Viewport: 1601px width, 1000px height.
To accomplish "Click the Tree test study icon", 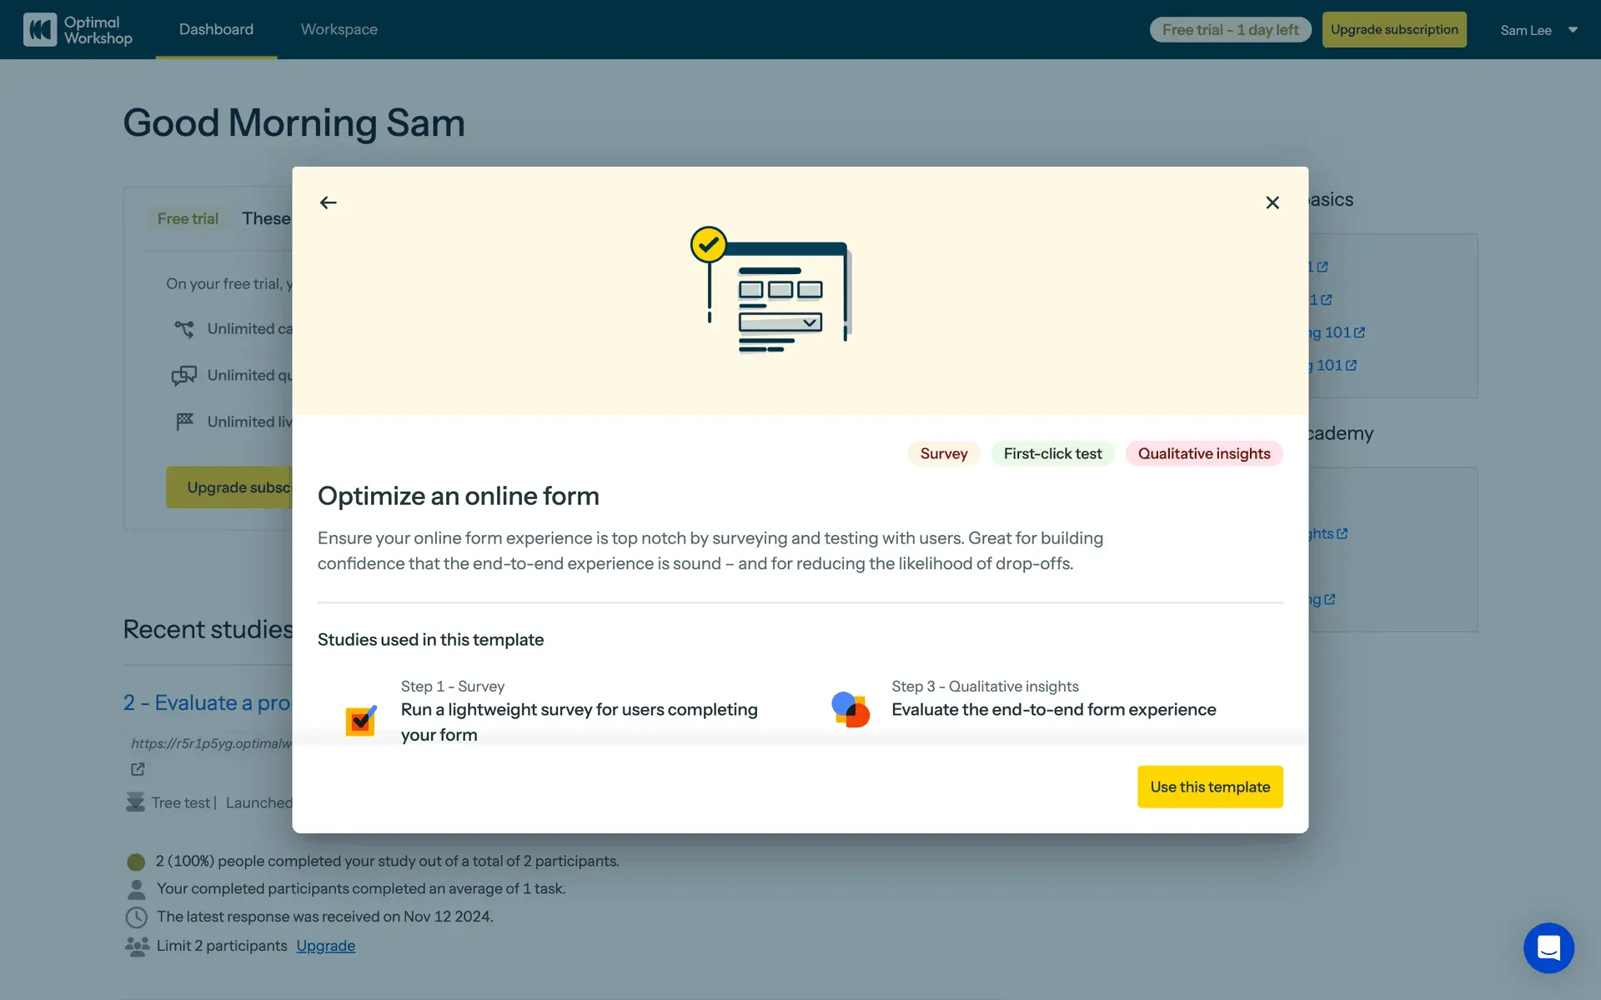I will 135,802.
